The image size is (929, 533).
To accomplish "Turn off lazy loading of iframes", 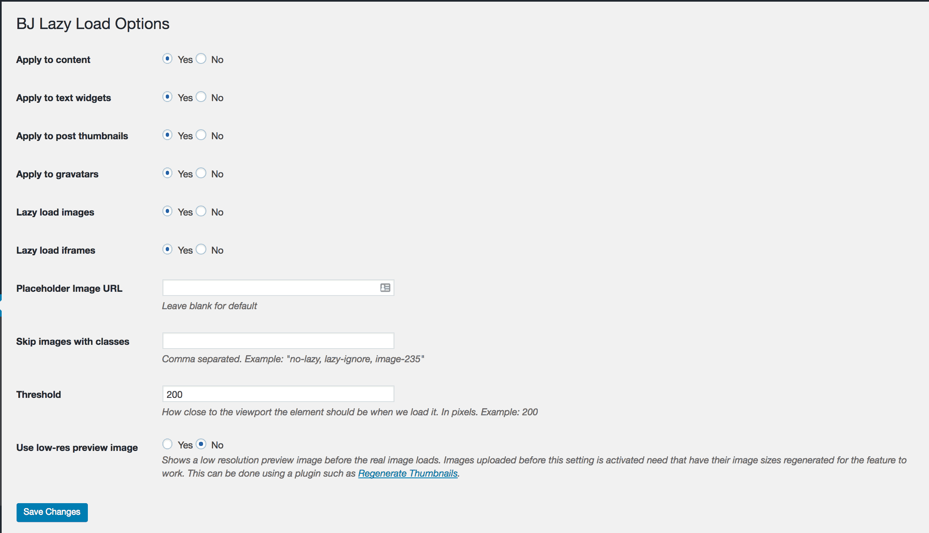I will (201, 249).
